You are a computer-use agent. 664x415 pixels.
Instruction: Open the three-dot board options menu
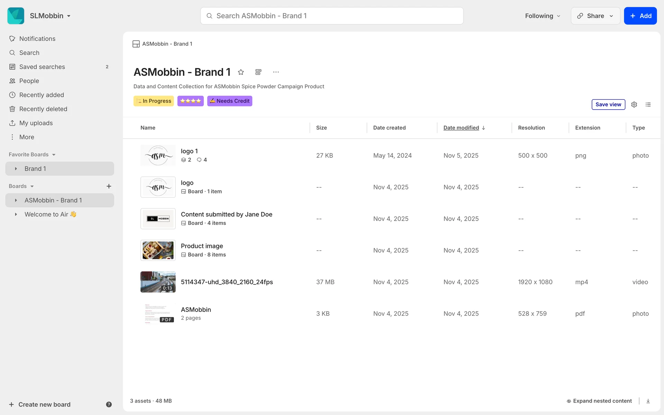276,72
